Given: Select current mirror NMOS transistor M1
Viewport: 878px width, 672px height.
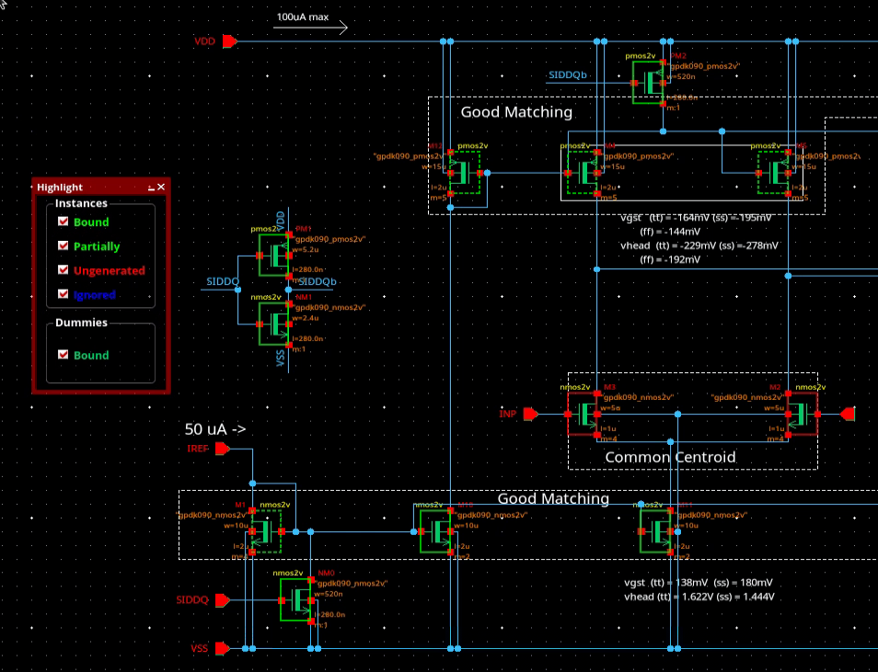Looking at the screenshot, I should 267,531.
